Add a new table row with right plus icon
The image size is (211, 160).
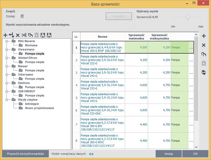click(x=204, y=36)
